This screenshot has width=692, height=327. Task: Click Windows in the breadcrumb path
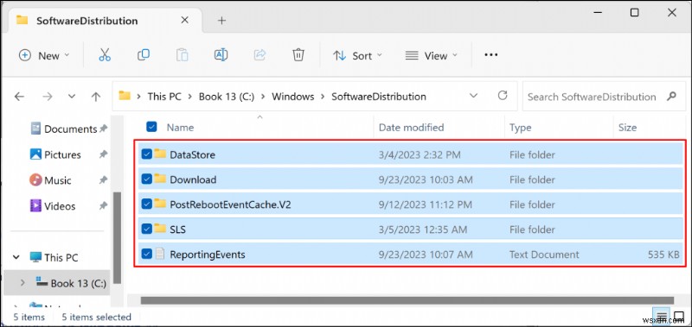point(292,97)
